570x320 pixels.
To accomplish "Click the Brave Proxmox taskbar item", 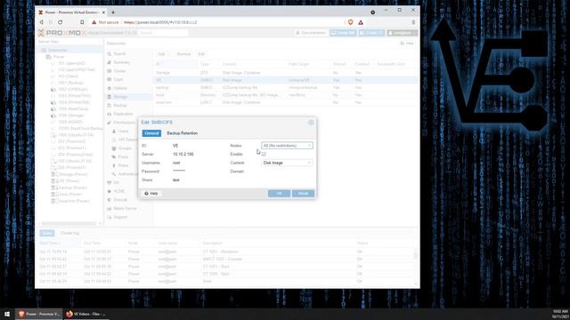I will (x=39, y=314).
